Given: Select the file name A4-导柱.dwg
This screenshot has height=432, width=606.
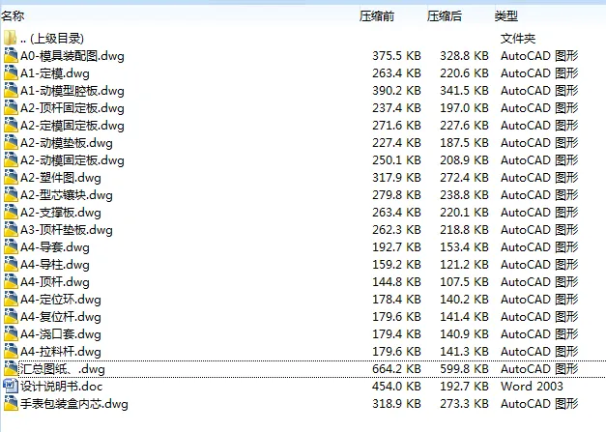Looking at the screenshot, I should 55,265.
